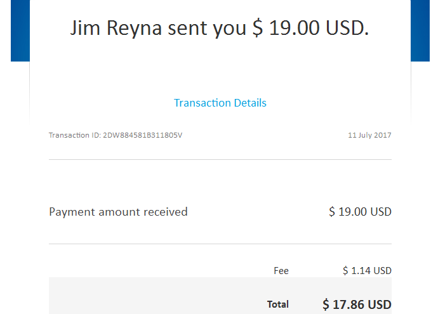This screenshot has height=314, width=431.
Task: Click the blue banner left of headline
Action: click(20, 30)
